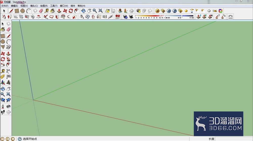Screen dimensions: 253x141
Task: Choose the red Move tool in top toolbar
Action: (x=65, y=11)
